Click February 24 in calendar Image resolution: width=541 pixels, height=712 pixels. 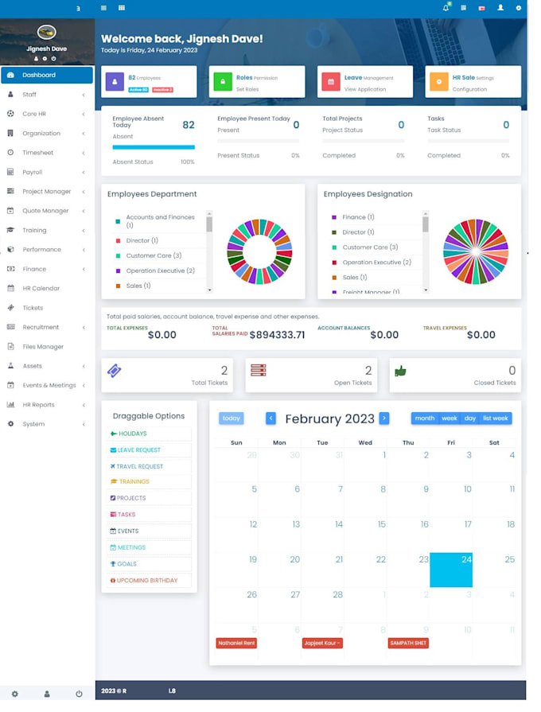pyautogui.click(x=451, y=570)
